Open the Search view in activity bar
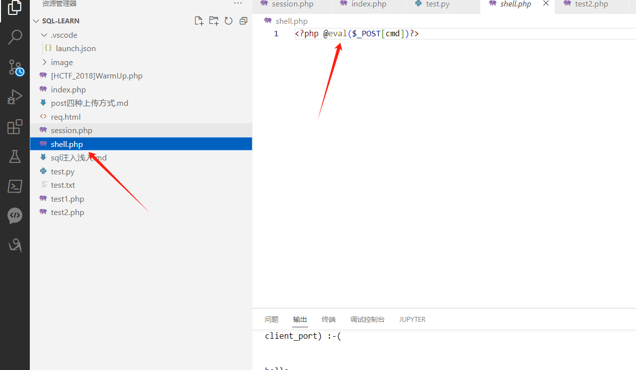Viewport: 636px width, 370px height. pos(15,37)
